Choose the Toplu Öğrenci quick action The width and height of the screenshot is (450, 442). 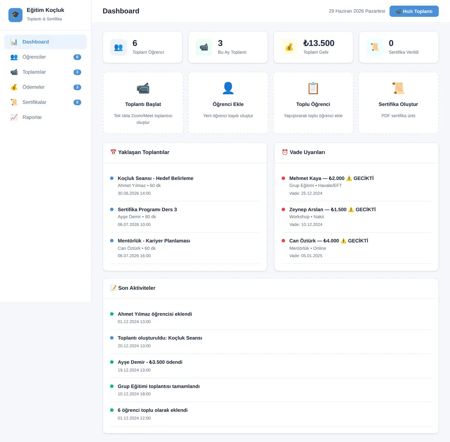[x=313, y=103]
